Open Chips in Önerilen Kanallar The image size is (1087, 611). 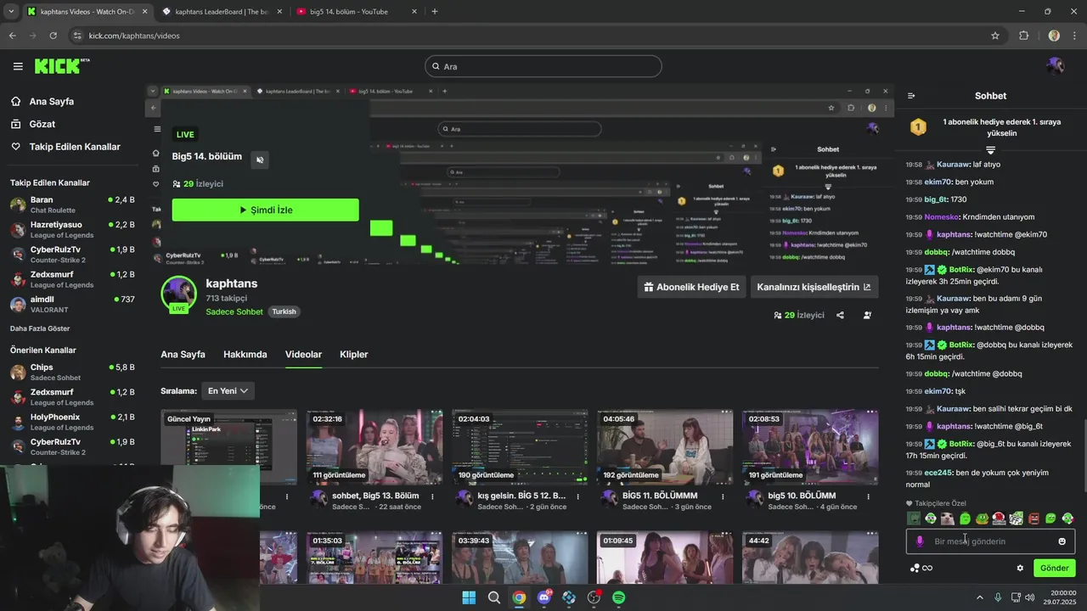pyautogui.click(x=72, y=372)
